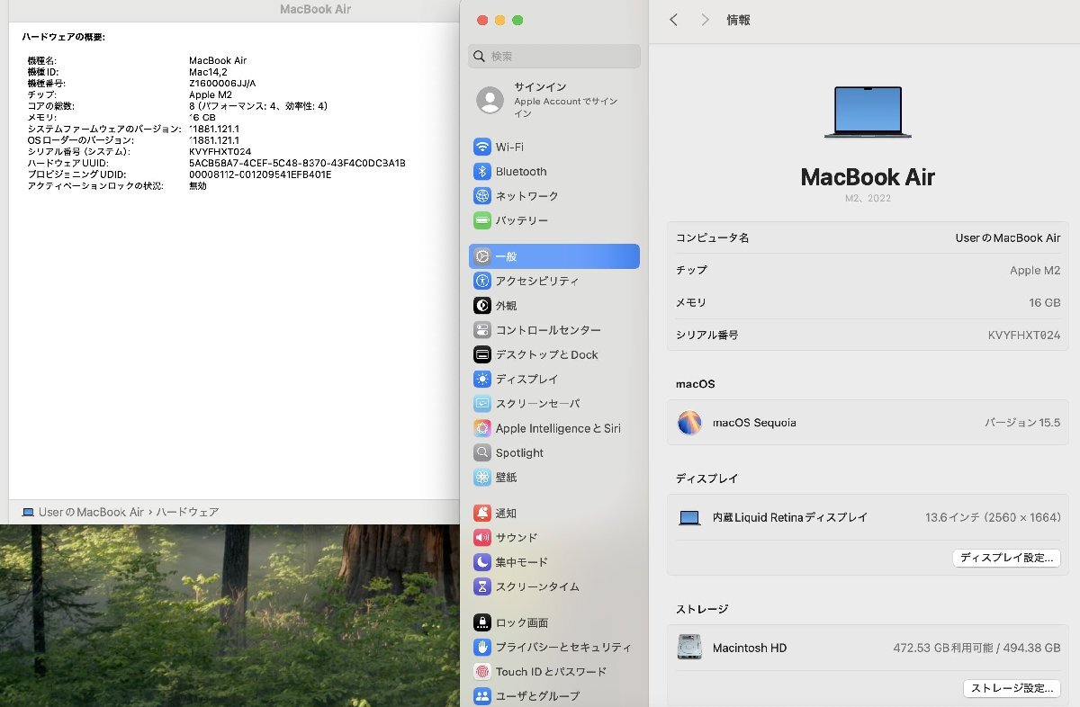
Task: Click the MacBook Air laptop image
Action: pyautogui.click(x=868, y=112)
